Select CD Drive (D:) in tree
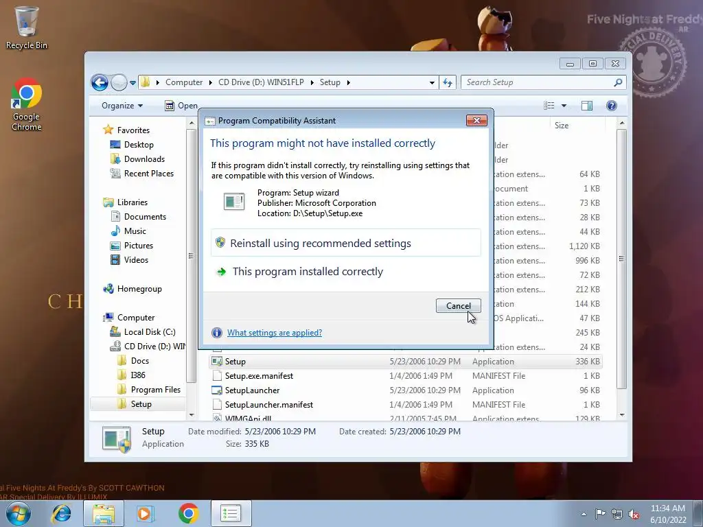Screen dimensions: 703x527 (x=154, y=347)
